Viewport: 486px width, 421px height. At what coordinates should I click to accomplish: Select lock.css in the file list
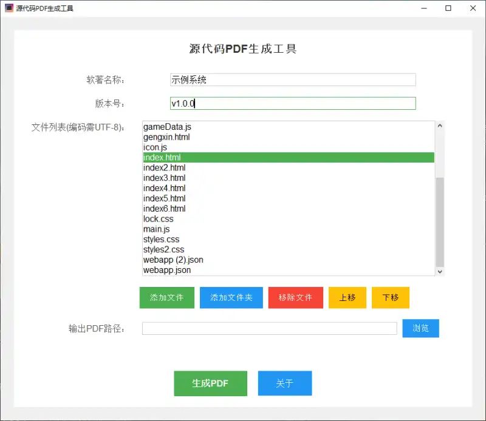289,219
